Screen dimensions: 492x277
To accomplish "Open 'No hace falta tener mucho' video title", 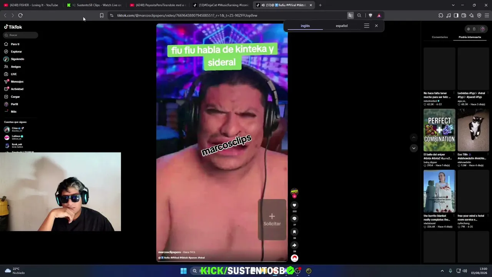I will click(x=437, y=95).
